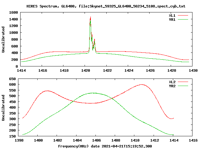Click the XL1 legend label
This screenshot has width=199, height=149.
pyautogui.click(x=172, y=16)
